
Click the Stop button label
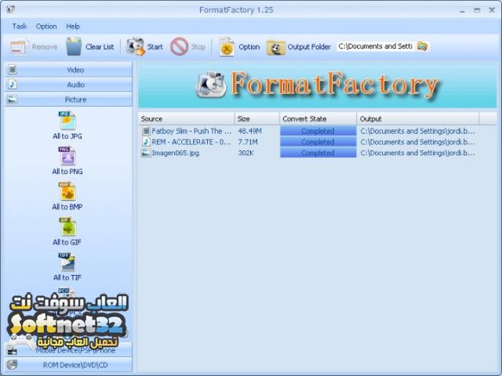198,47
